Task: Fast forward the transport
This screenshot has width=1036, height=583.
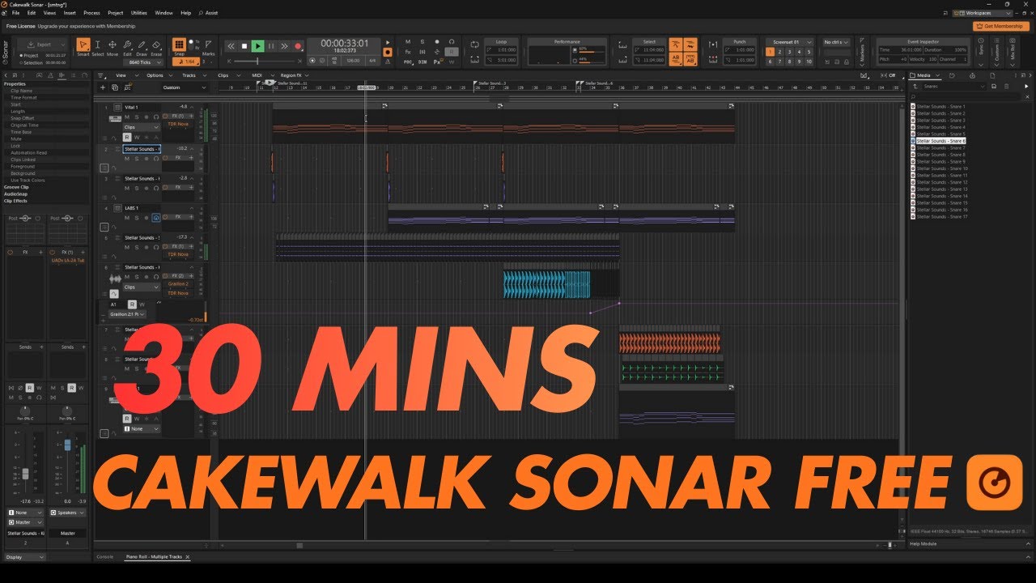Action: point(284,46)
